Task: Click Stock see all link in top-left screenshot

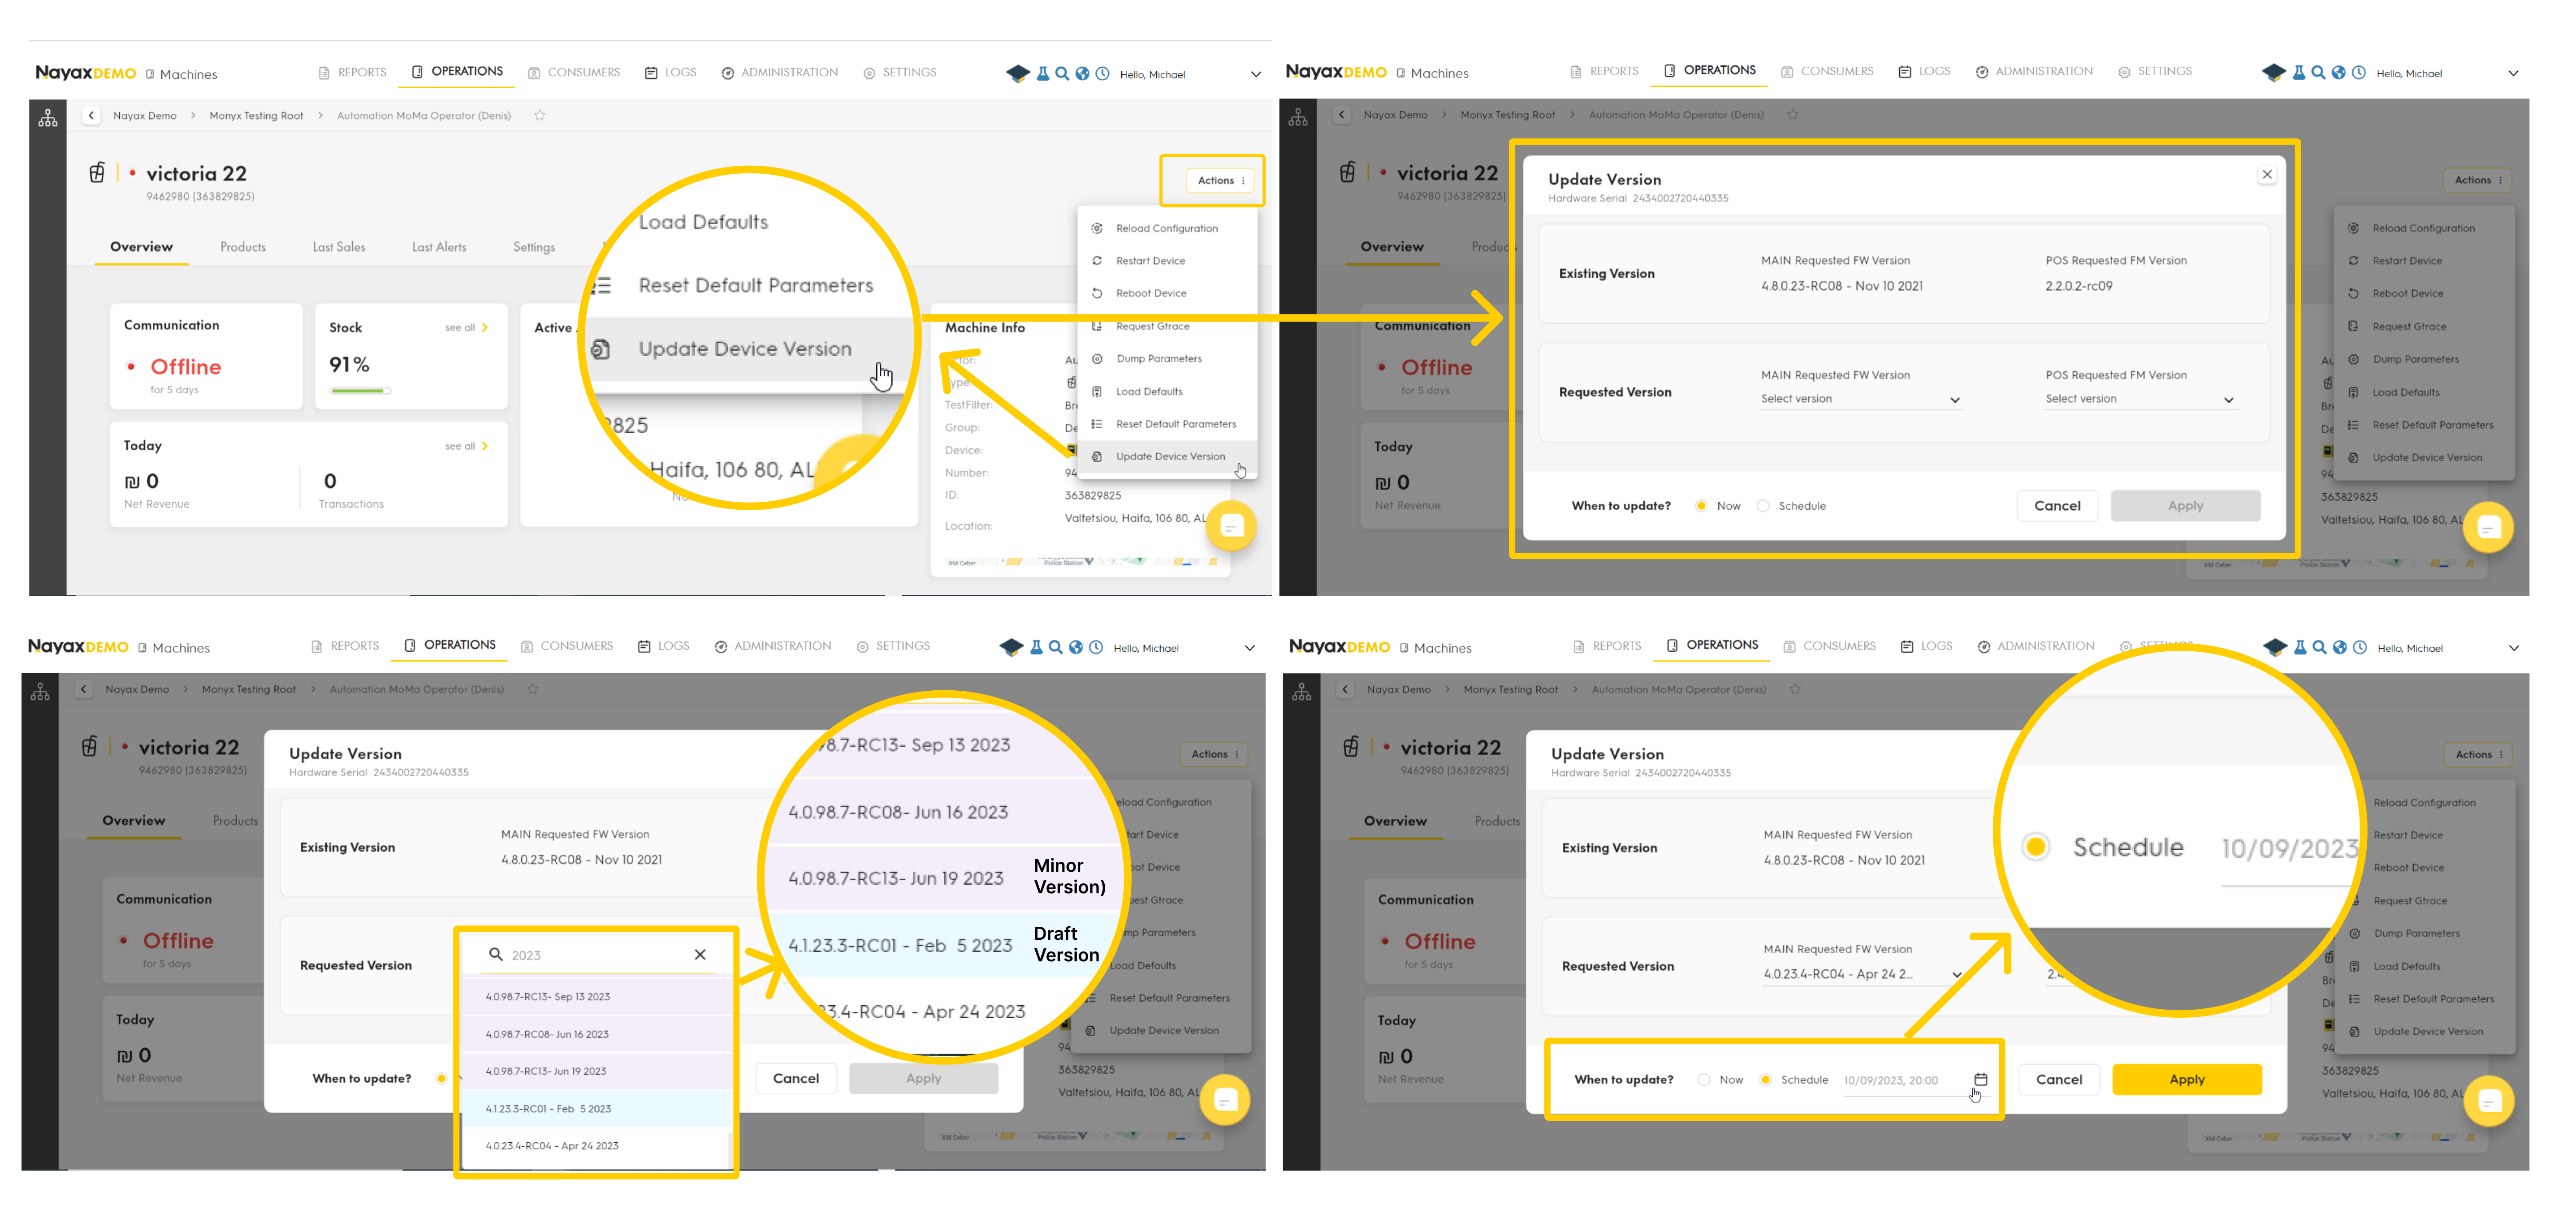Action: 466,328
